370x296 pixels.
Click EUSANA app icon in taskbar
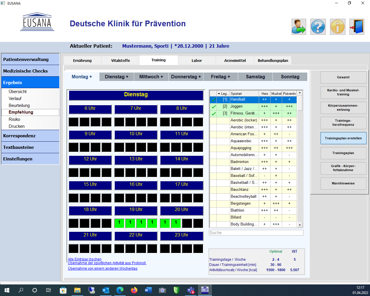click(205, 290)
